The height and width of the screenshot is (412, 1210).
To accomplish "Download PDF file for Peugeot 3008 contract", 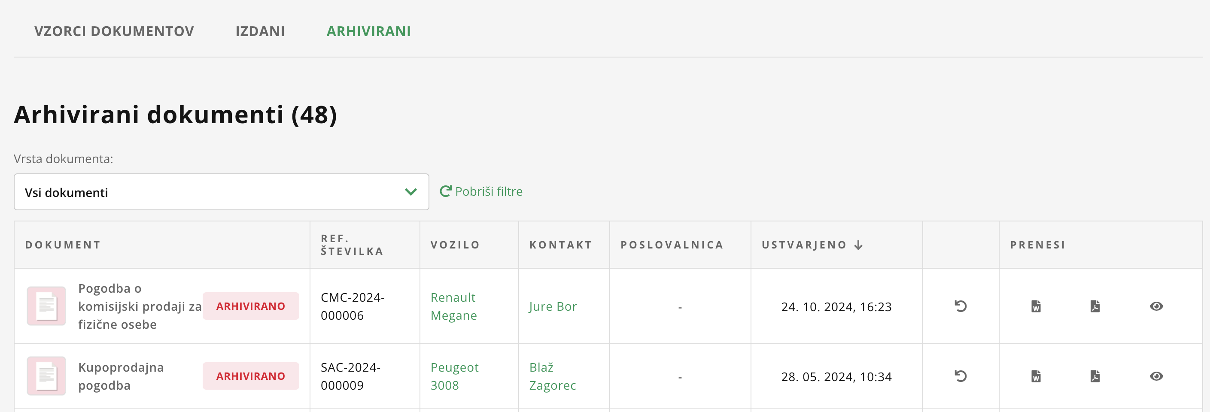I will [1095, 376].
